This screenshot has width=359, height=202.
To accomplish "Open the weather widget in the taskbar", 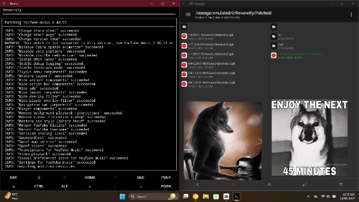I will (12, 196).
